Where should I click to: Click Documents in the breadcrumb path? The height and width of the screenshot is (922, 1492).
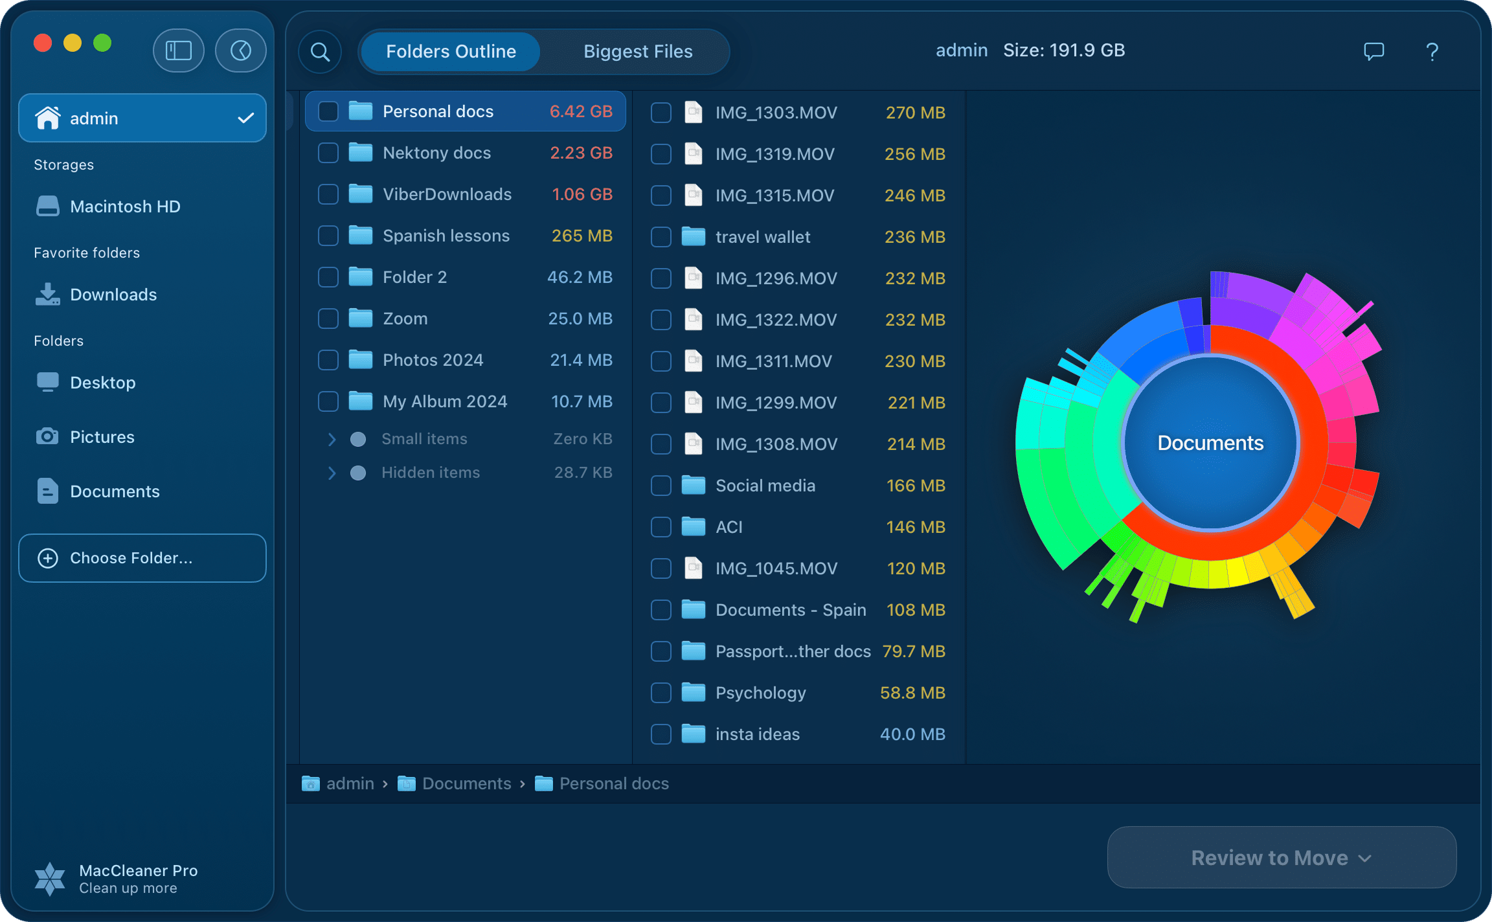point(466,783)
